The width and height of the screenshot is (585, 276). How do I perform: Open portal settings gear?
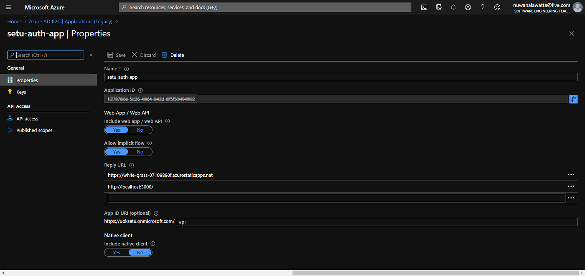pos(468,7)
